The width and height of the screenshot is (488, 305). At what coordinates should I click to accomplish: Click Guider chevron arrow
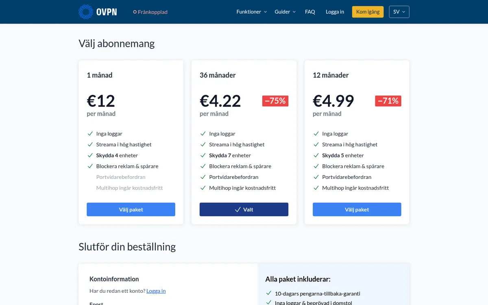(x=294, y=12)
